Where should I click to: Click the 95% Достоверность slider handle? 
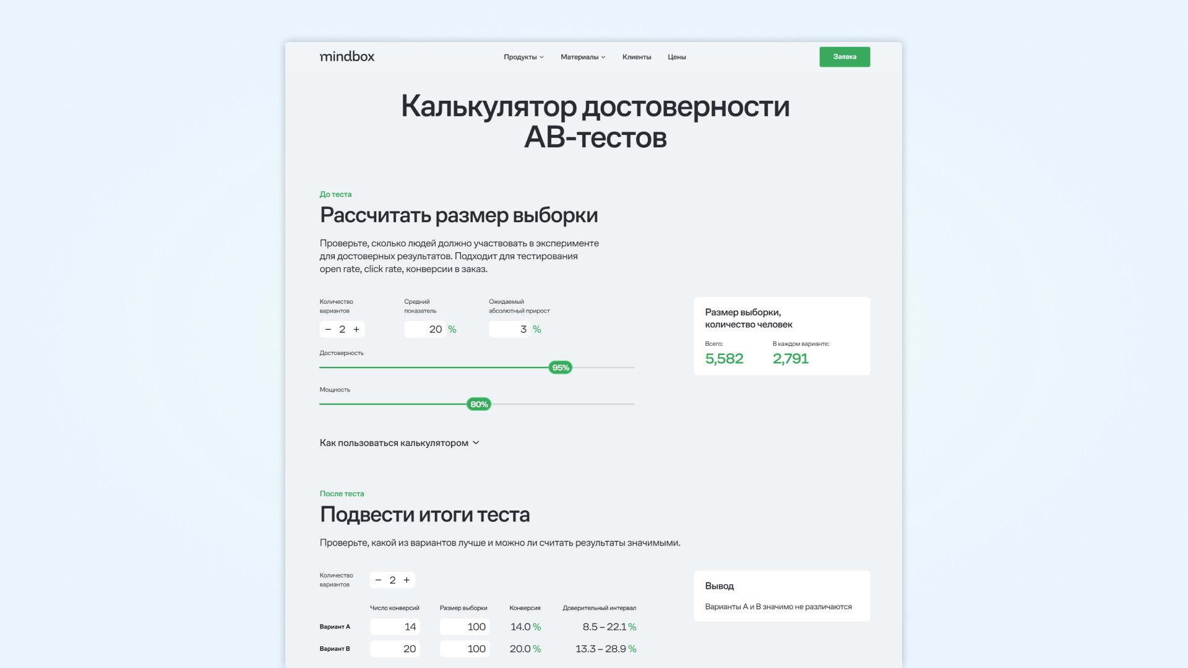point(560,367)
